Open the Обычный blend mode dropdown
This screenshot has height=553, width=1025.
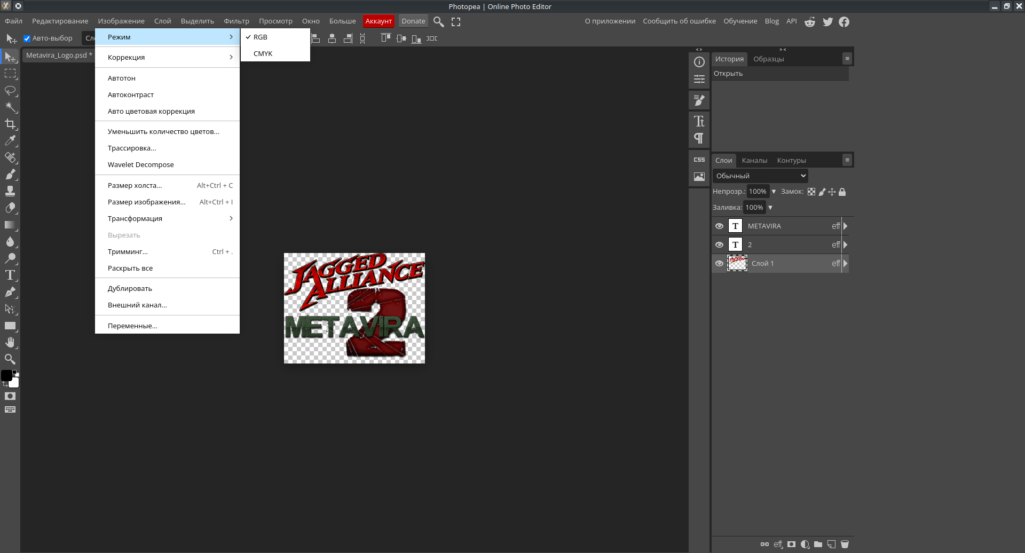(760, 176)
